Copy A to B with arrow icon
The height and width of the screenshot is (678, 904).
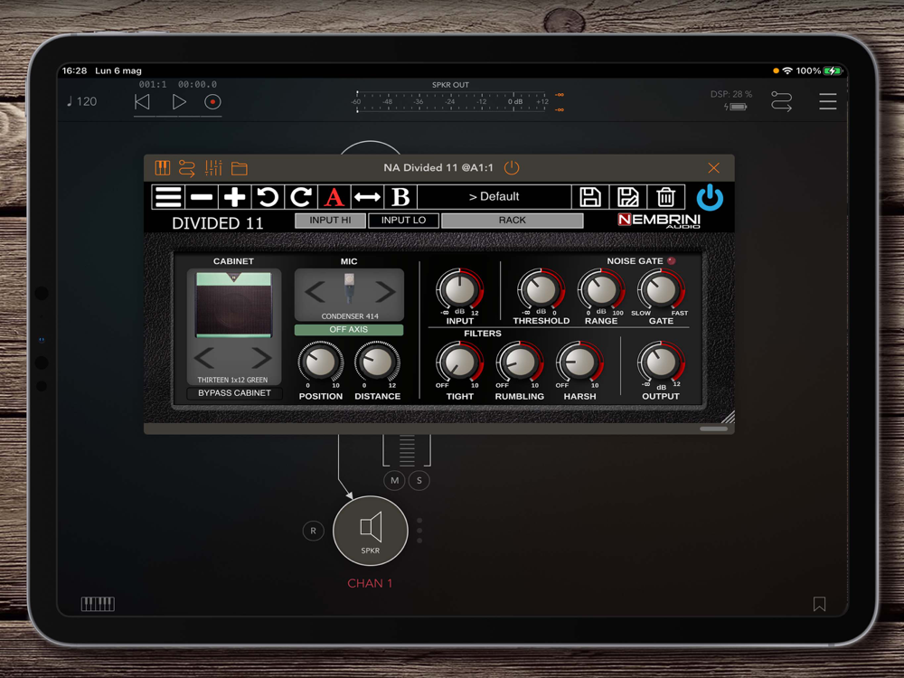[367, 197]
